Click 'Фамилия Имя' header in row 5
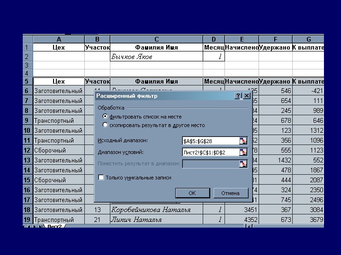Viewport: 341px width, 255px height. tap(157, 82)
